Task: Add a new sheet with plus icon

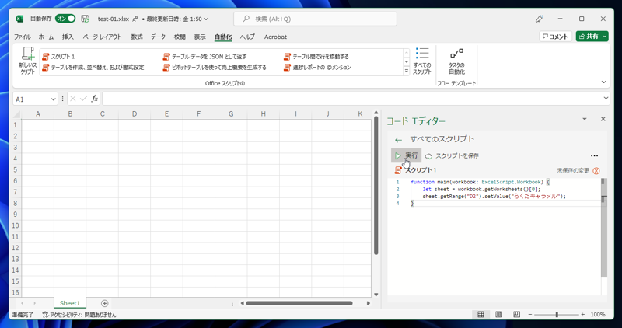Action: pos(104,303)
